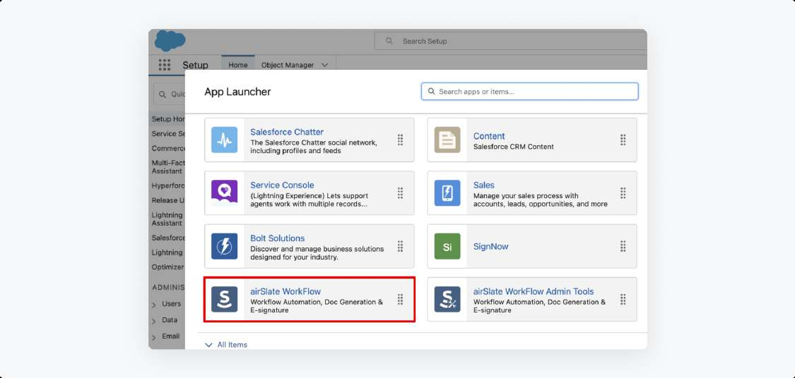Focus the Search apps or items field

pyautogui.click(x=530, y=92)
